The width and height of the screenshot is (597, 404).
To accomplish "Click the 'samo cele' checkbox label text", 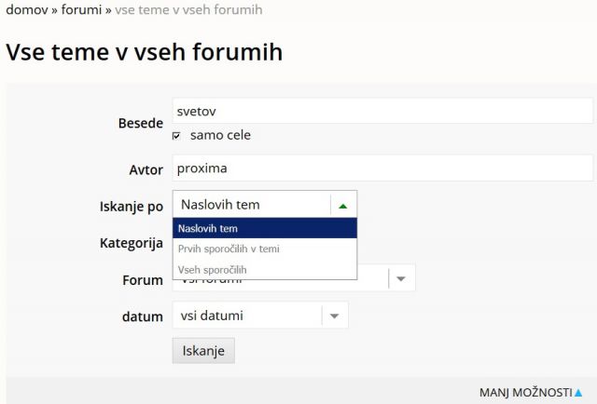I will coord(220,135).
